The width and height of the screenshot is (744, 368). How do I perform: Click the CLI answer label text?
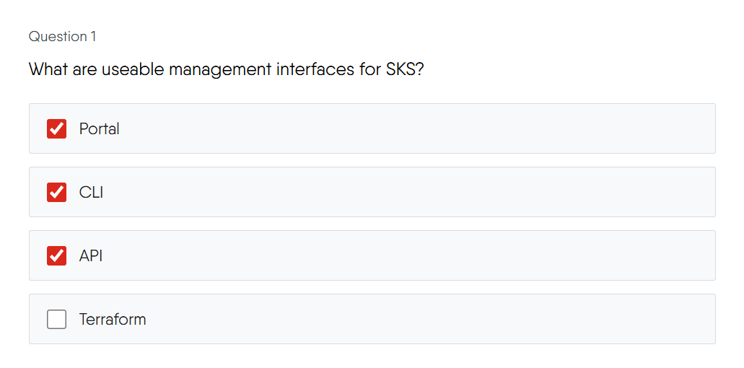(x=91, y=192)
